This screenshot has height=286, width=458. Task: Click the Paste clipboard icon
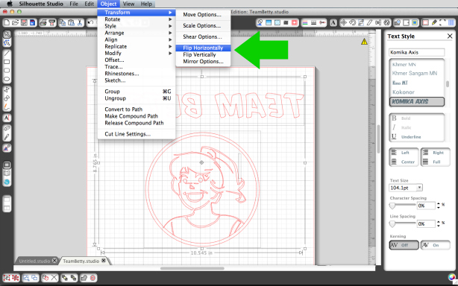point(71,22)
